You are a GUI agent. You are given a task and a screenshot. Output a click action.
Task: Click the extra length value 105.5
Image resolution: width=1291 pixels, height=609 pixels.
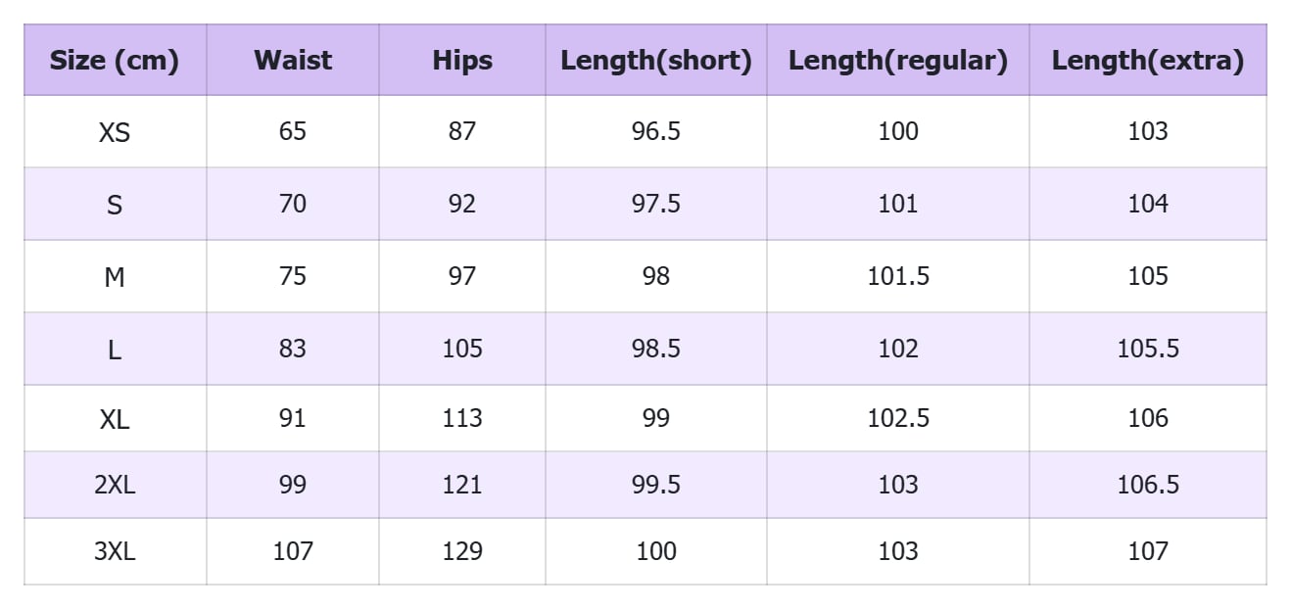click(1147, 349)
